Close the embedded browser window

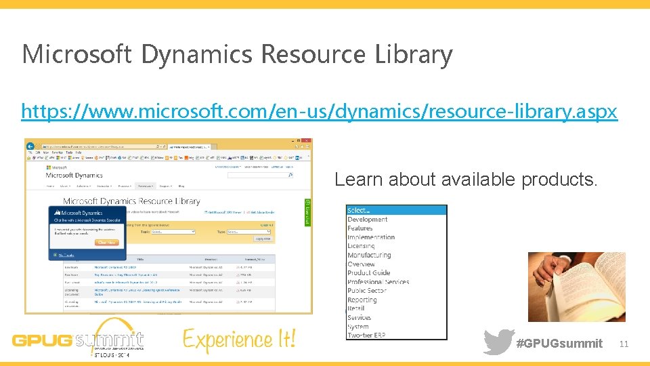[306, 141]
